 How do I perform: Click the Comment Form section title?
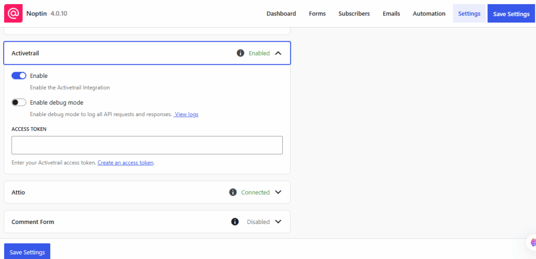coord(33,222)
